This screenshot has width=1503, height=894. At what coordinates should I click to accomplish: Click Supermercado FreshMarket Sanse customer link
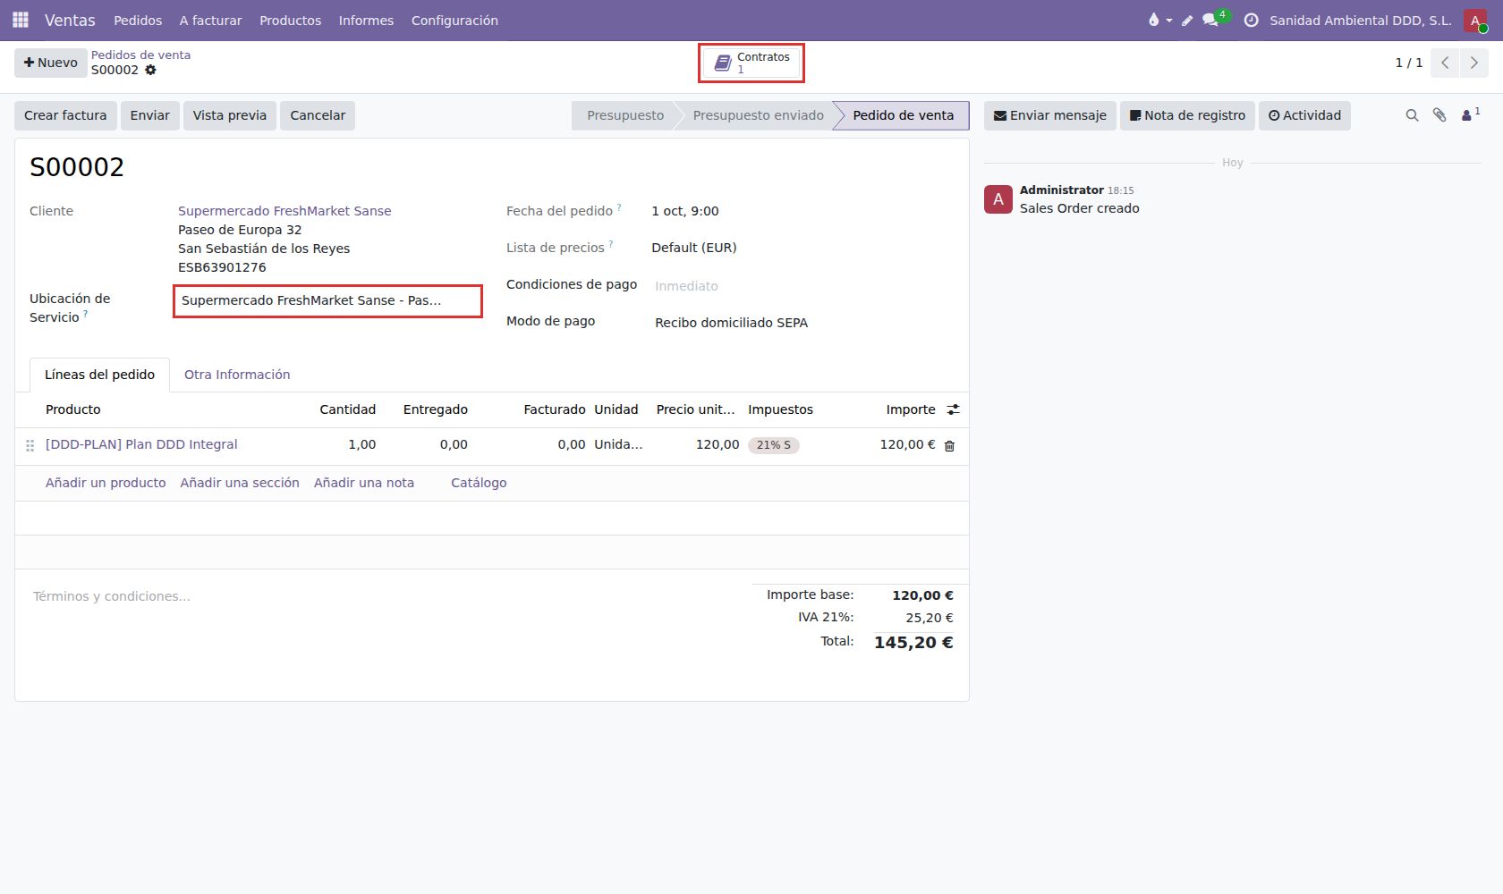pos(284,211)
